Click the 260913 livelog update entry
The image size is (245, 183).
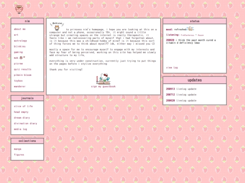point(181,89)
